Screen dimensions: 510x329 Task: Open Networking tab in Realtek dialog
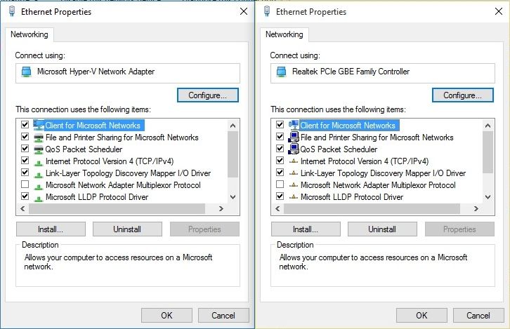(x=285, y=34)
